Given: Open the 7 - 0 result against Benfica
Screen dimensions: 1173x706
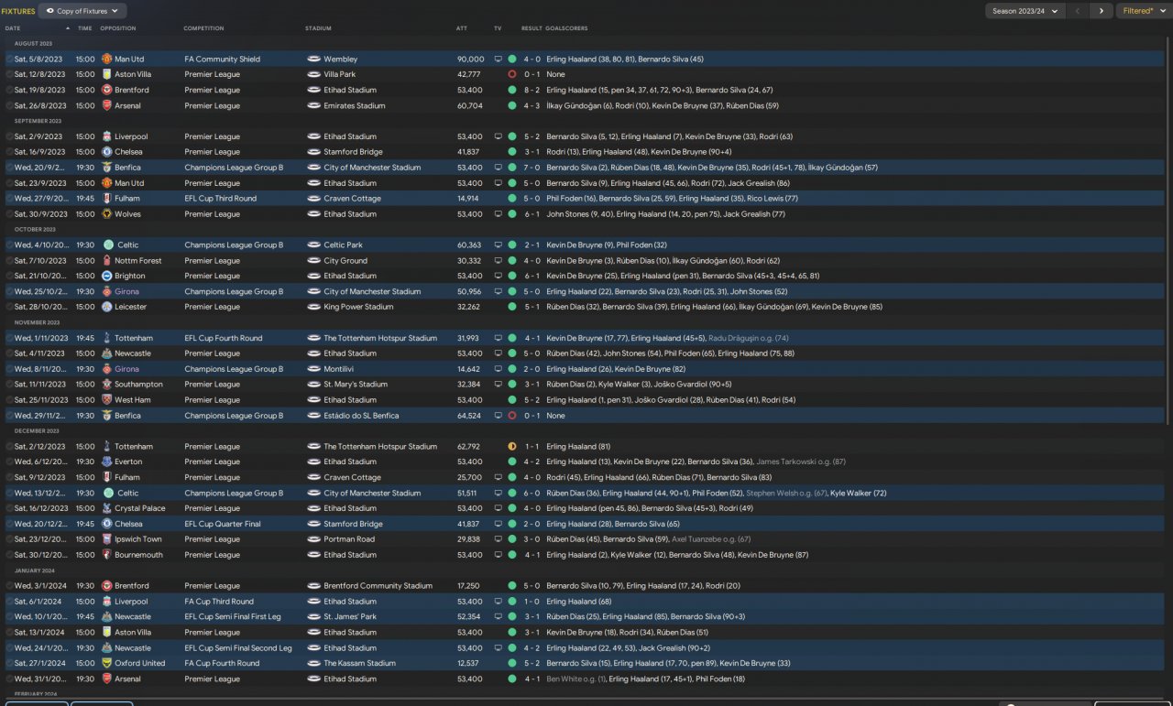Looking at the screenshot, I should pos(532,168).
